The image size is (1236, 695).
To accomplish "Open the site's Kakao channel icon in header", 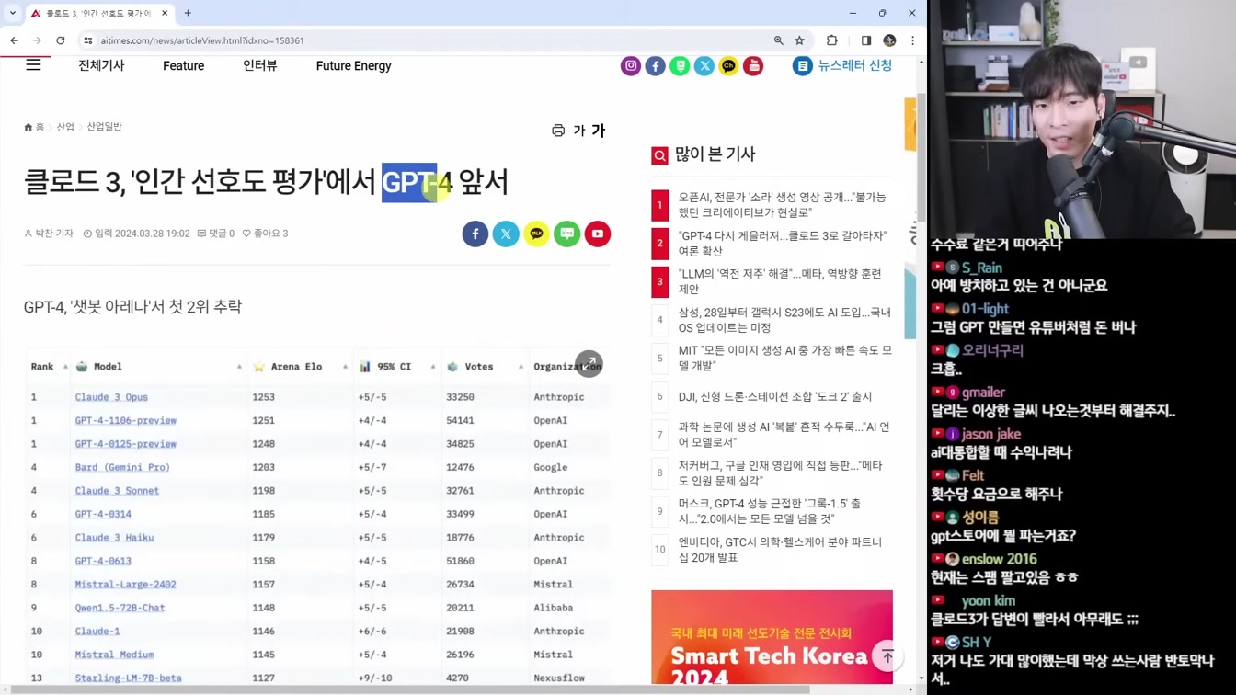I will click(728, 66).
